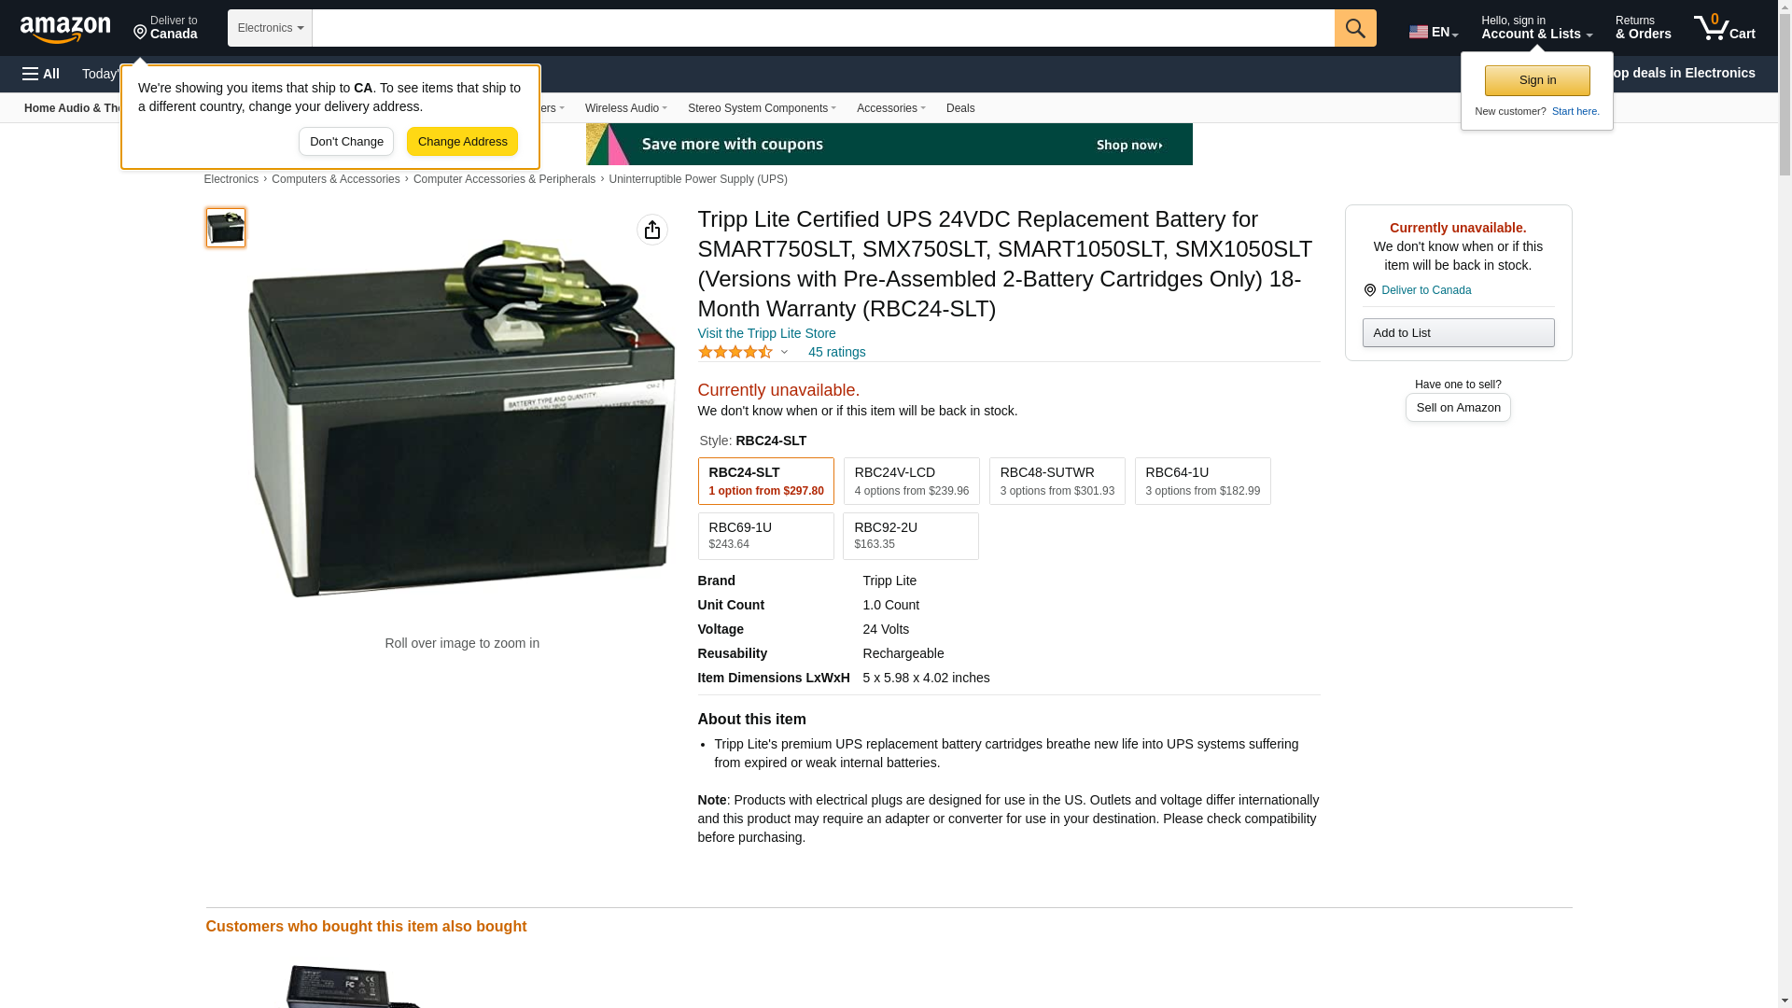The width and height of the screenshot is (1792, 1008).
Task: Expand the Electronics search category dropdown
Action: click(270, 28)
